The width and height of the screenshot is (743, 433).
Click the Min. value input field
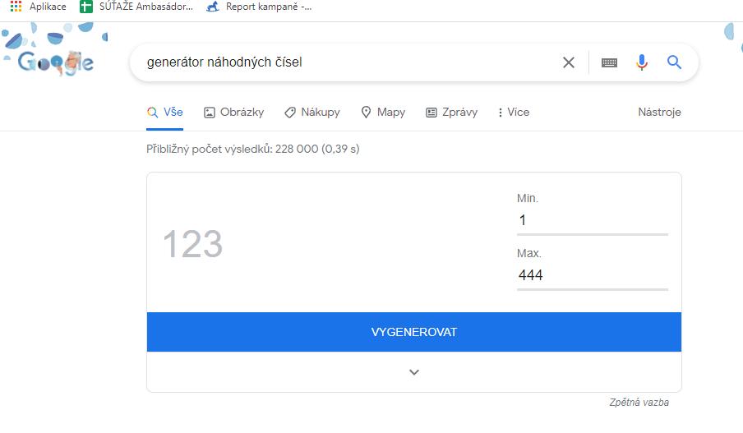(x=592, y=220)
